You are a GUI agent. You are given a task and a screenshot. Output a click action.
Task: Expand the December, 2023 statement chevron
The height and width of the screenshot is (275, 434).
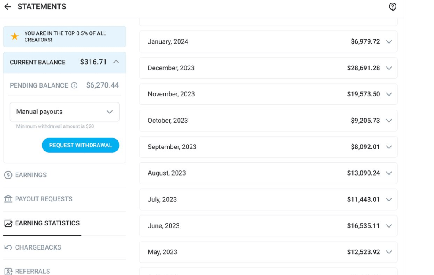tap(389, 68)
